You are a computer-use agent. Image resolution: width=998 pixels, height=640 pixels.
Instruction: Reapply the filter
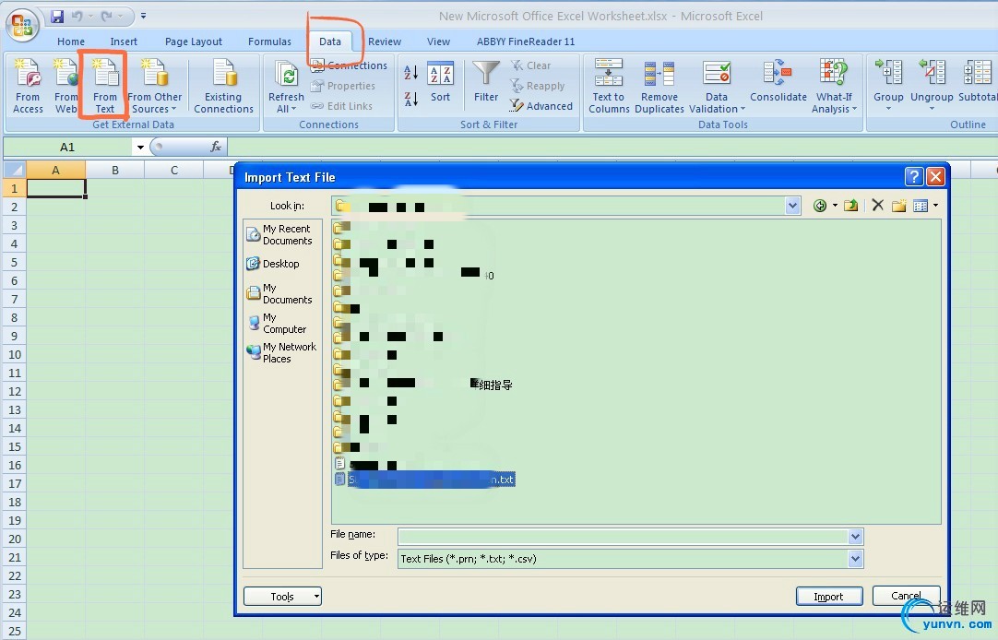pos(538,86)
